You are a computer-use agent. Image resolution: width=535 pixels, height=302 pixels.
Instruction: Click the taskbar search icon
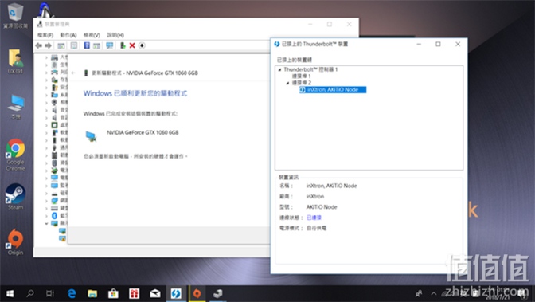click(30, 294)
